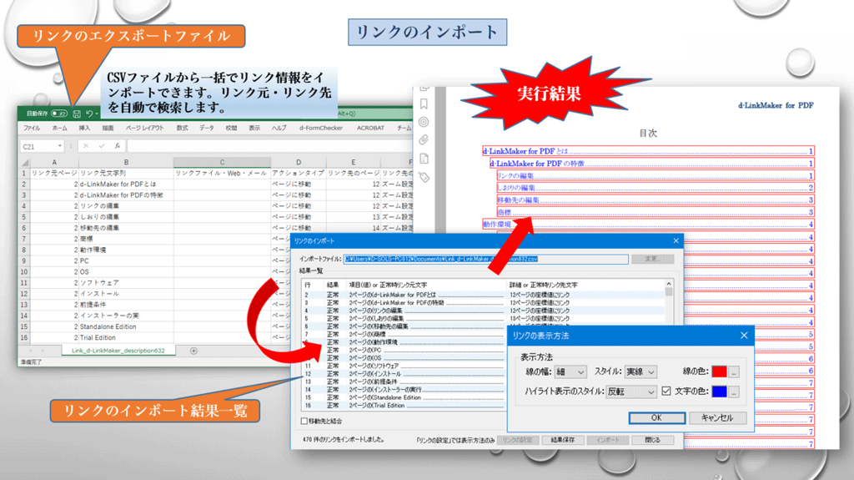
Task: Close the リンクの表示方法 dialog
Action: tap(742, 335)
